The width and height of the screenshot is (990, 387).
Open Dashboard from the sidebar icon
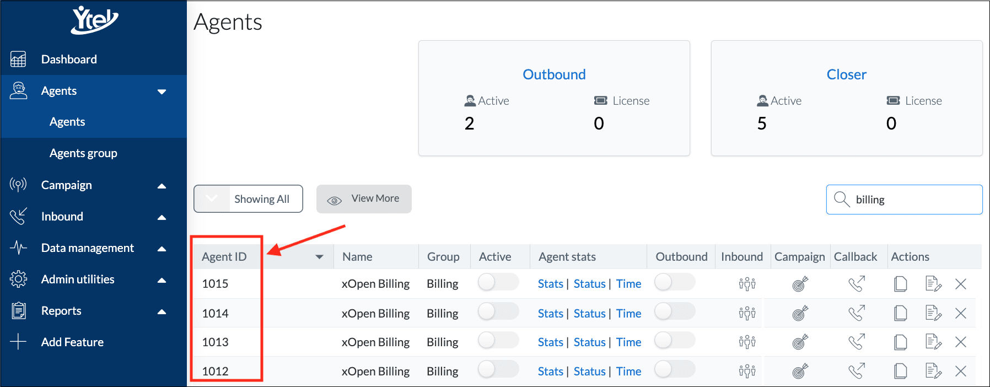[18, 59]
